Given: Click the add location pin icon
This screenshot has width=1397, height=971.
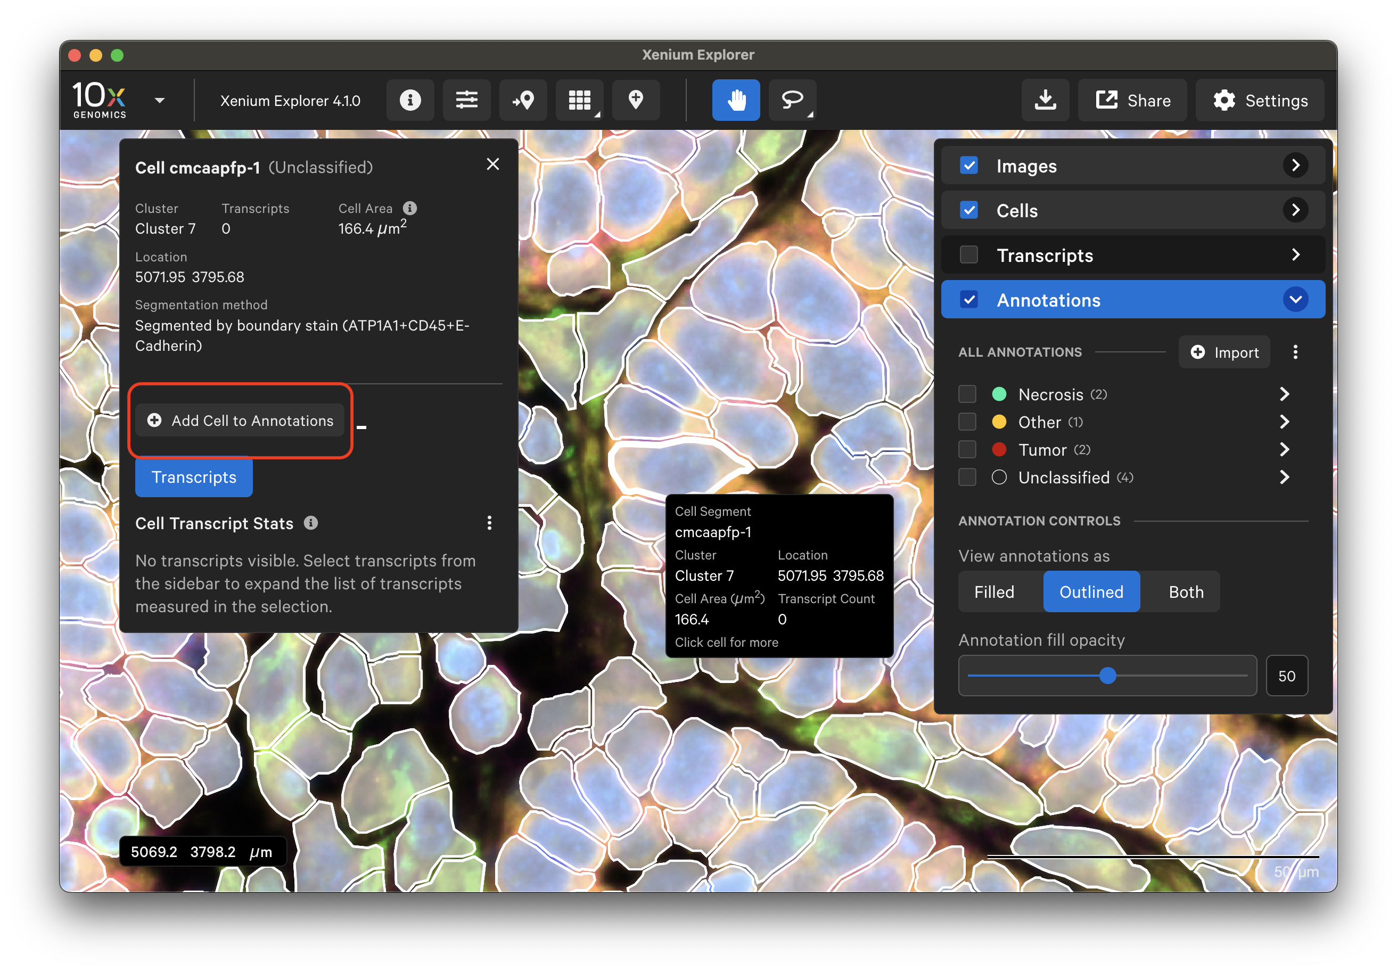Looking at the screenshot, I should (635, 100).
